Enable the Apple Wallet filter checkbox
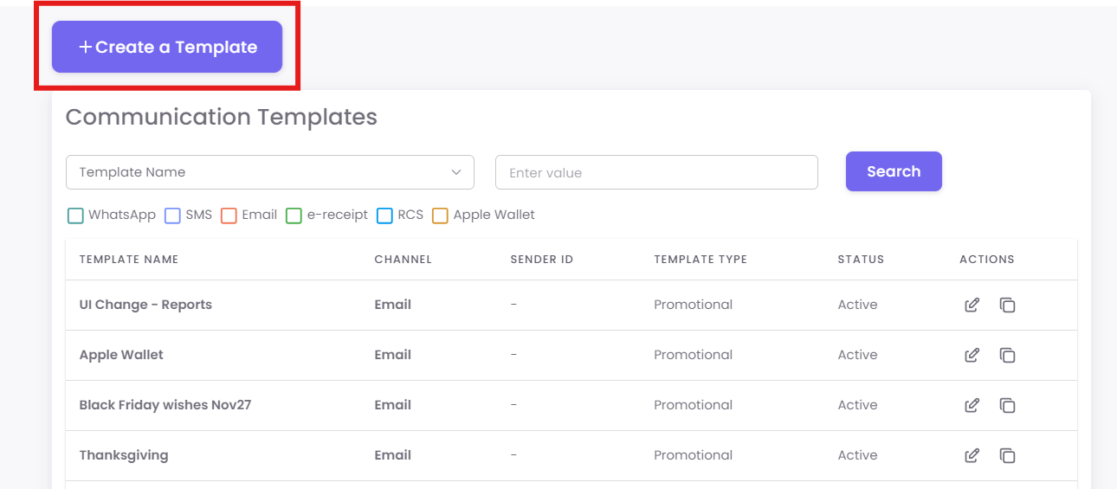This screenshot has height=489, width=1117. [440, 216]
